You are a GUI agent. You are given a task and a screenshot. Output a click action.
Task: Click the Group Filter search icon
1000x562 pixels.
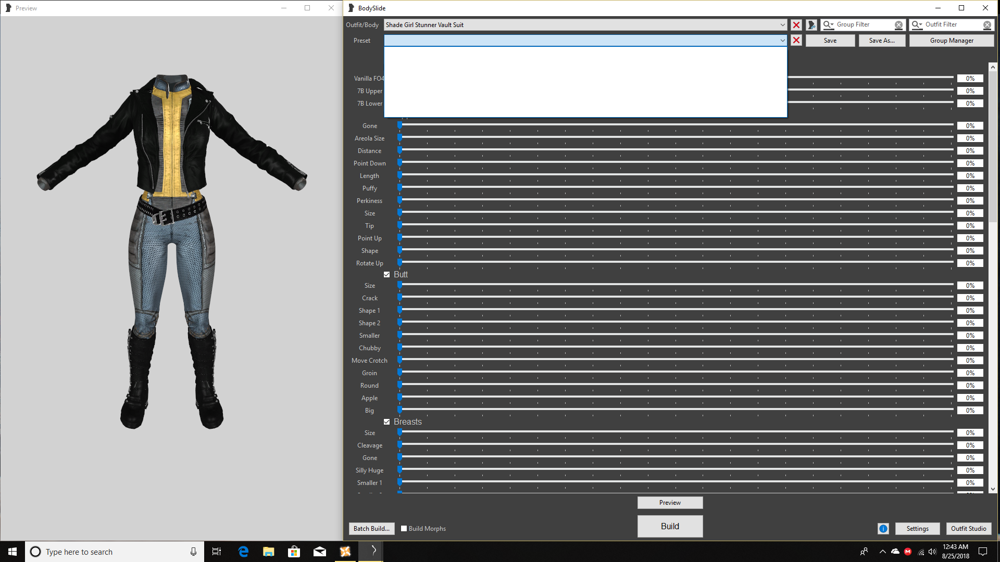pyautogui.click(x=827, y=24)
